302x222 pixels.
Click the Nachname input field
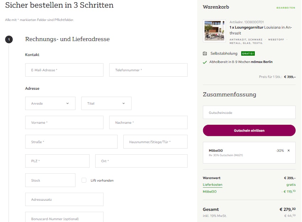[148, 123]
